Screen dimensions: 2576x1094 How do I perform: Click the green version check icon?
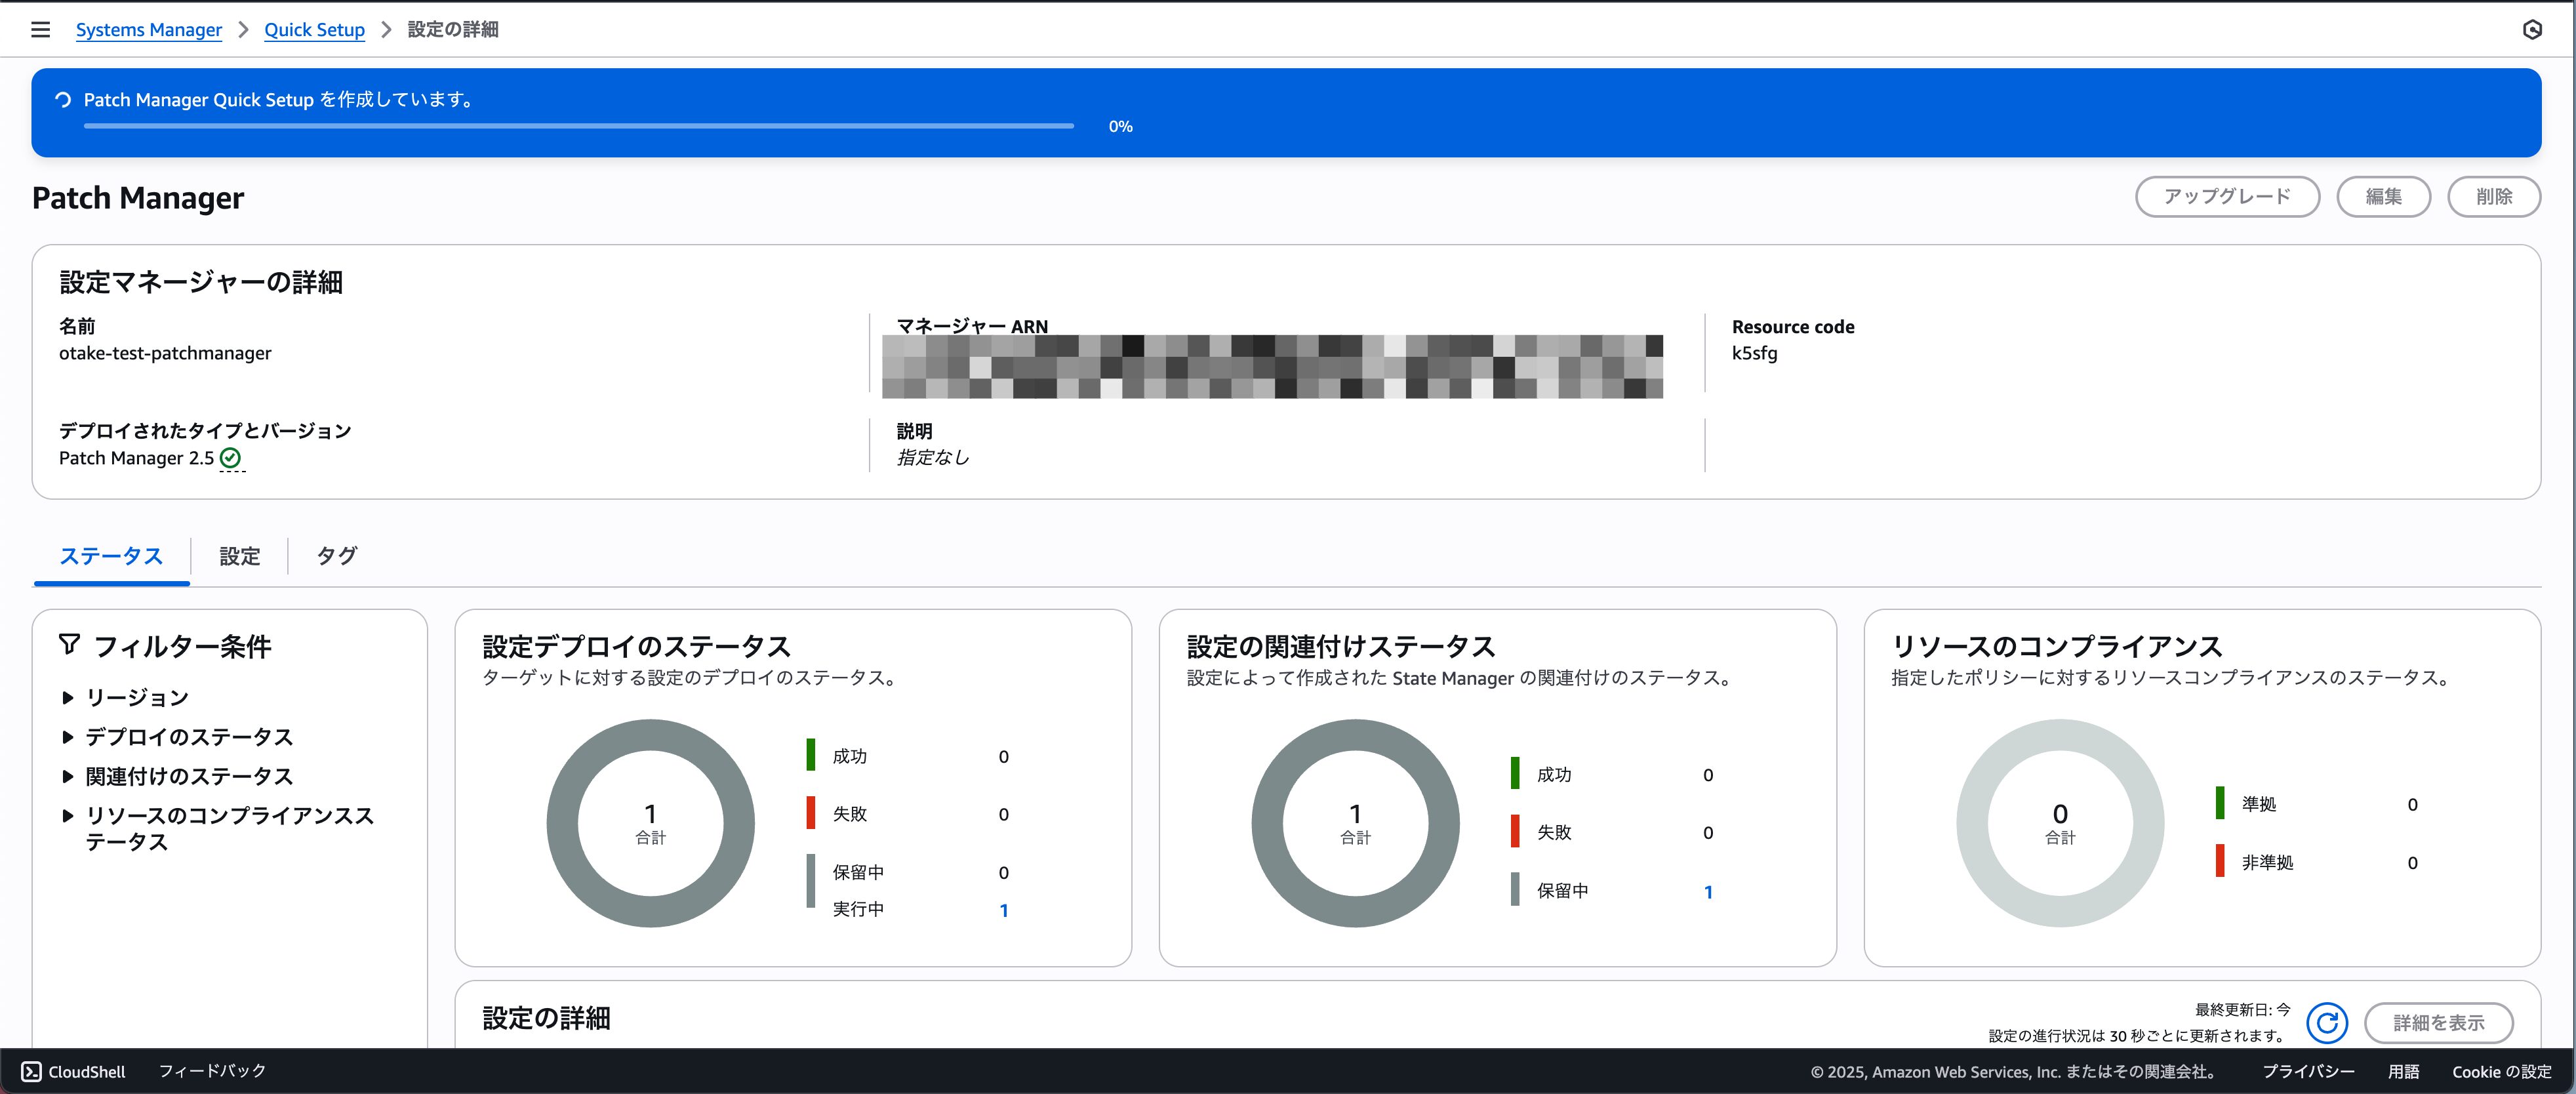[x=230, y=458]
